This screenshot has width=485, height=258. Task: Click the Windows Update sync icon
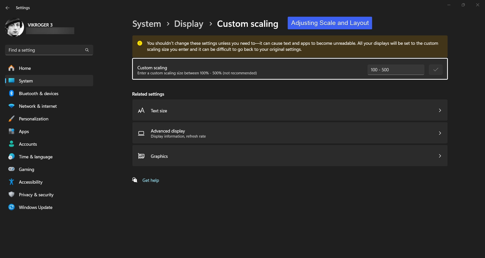pos(11,207)
